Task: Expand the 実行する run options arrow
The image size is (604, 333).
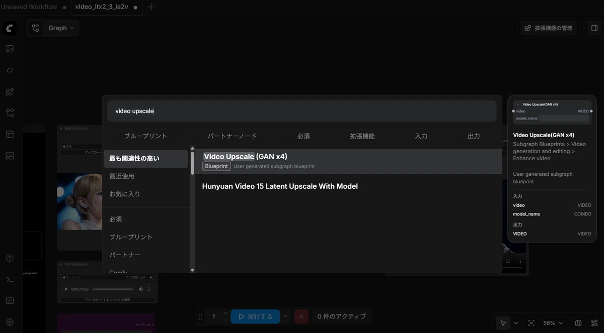Action: coord(285,316)
